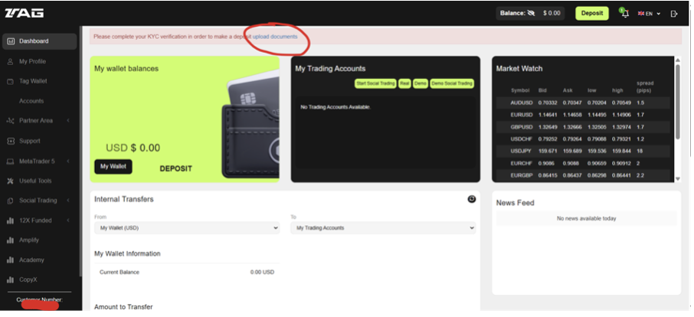Toggle the balance visibility eye icon

531,13
